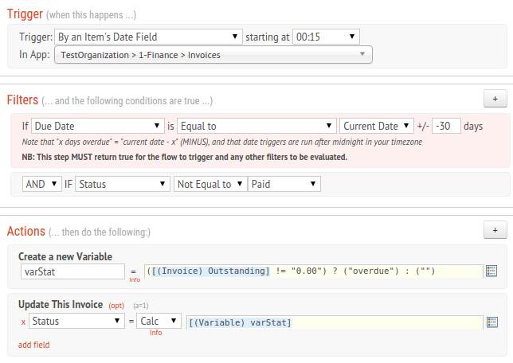Viewport: 513px width, 363px height.
Task: Open the Calc mode dropdown
Action: click(159, 321)
